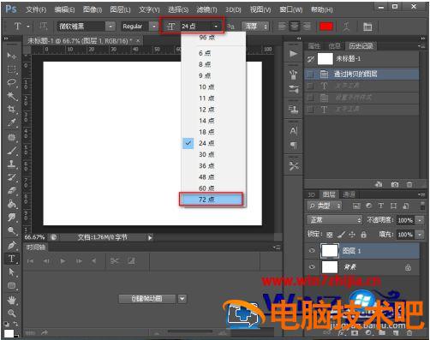Select the Dodge tool
The height and width of the screenshot is (340, 430).
pyautogui.click(x=11, y=230)
